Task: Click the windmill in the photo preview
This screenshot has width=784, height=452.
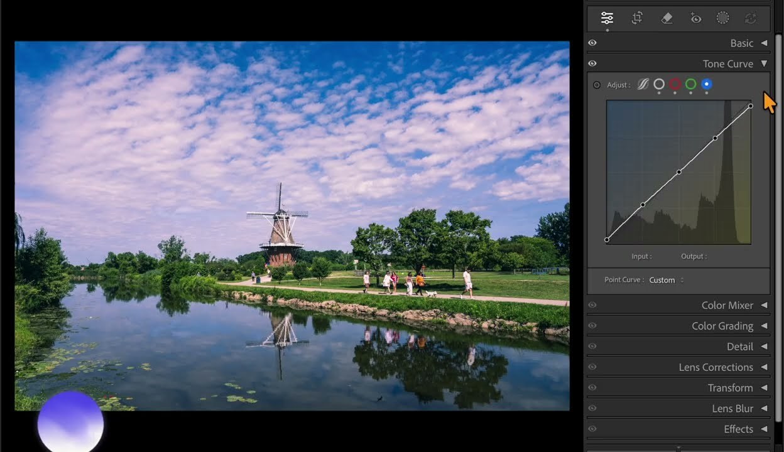Action: pos(280,226)
